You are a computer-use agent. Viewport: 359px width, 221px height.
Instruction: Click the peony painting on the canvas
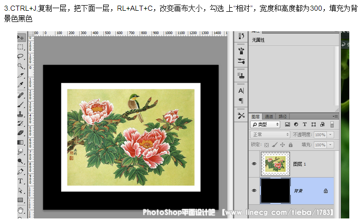(x=131, y=137)
